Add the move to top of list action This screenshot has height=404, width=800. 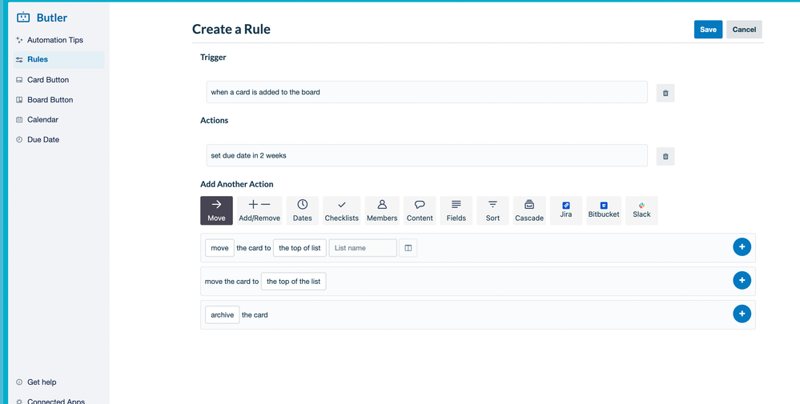point(742,280)
